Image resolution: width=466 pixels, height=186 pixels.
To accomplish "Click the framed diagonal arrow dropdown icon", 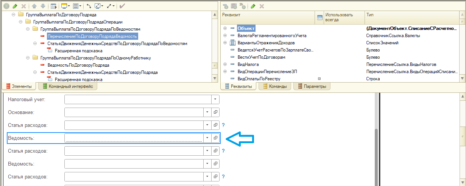I will tap(99, 6).
